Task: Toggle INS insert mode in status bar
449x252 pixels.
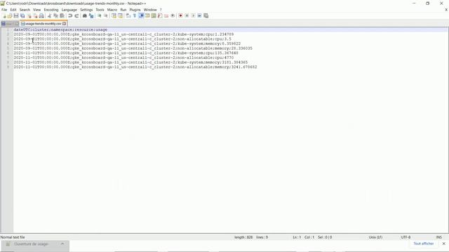Action: coord(438,237)
